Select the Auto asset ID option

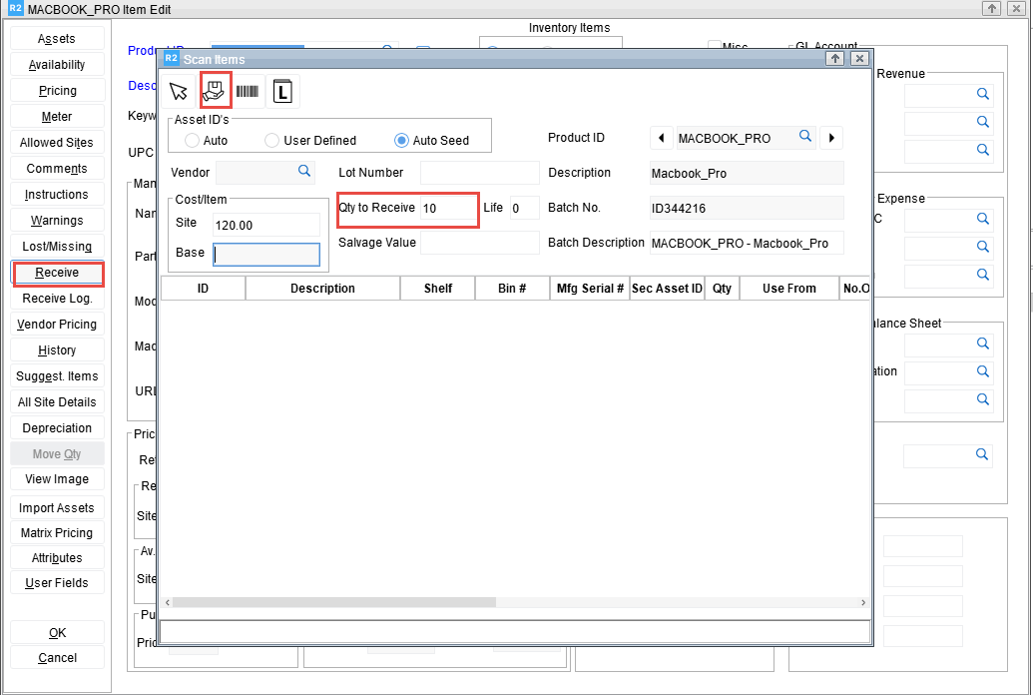click(x=193, y=141)
